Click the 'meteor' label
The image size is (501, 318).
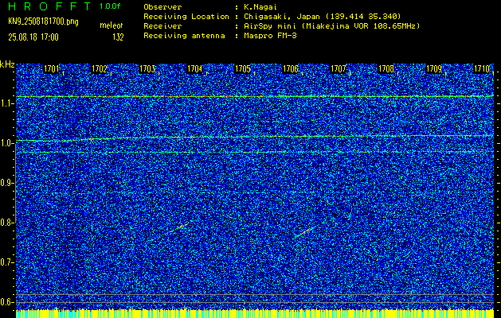pyautogui.click(x=112, y=25)
